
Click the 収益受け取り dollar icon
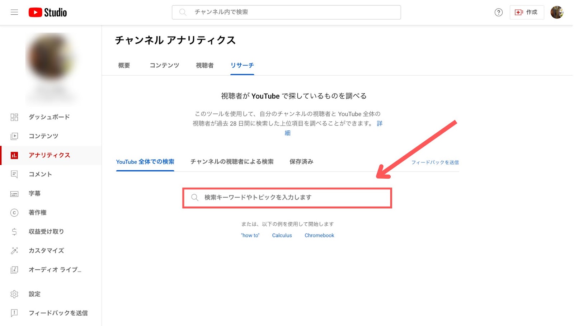pyautogui.click(x=14, y=232)
